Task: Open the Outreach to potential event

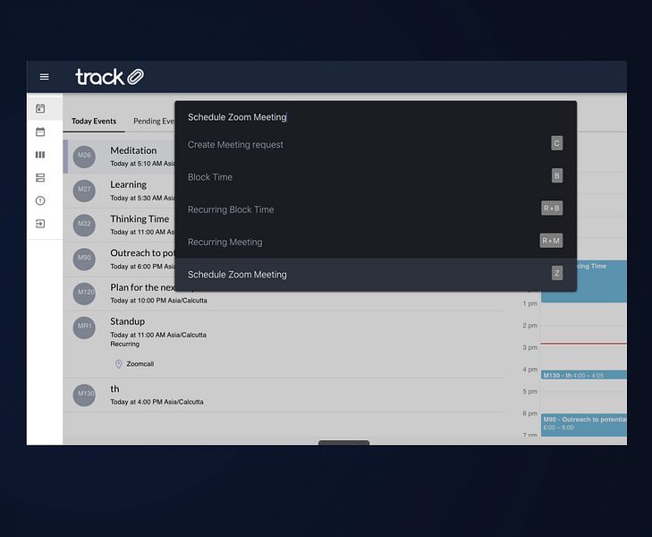Action: click(142, 253)
